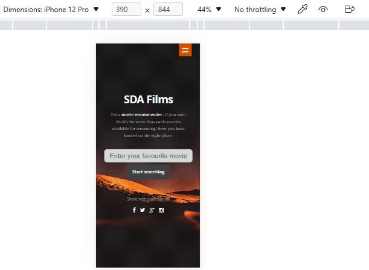Rotate the device orientation icon

point(349,10)
